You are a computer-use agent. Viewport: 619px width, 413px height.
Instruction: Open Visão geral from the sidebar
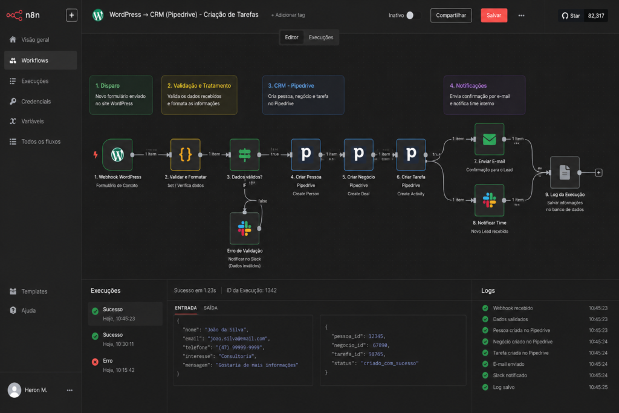[x=35, y=39]
